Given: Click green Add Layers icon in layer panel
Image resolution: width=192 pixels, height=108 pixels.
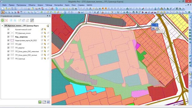Looking at the screenshot, I should [3, 20].
